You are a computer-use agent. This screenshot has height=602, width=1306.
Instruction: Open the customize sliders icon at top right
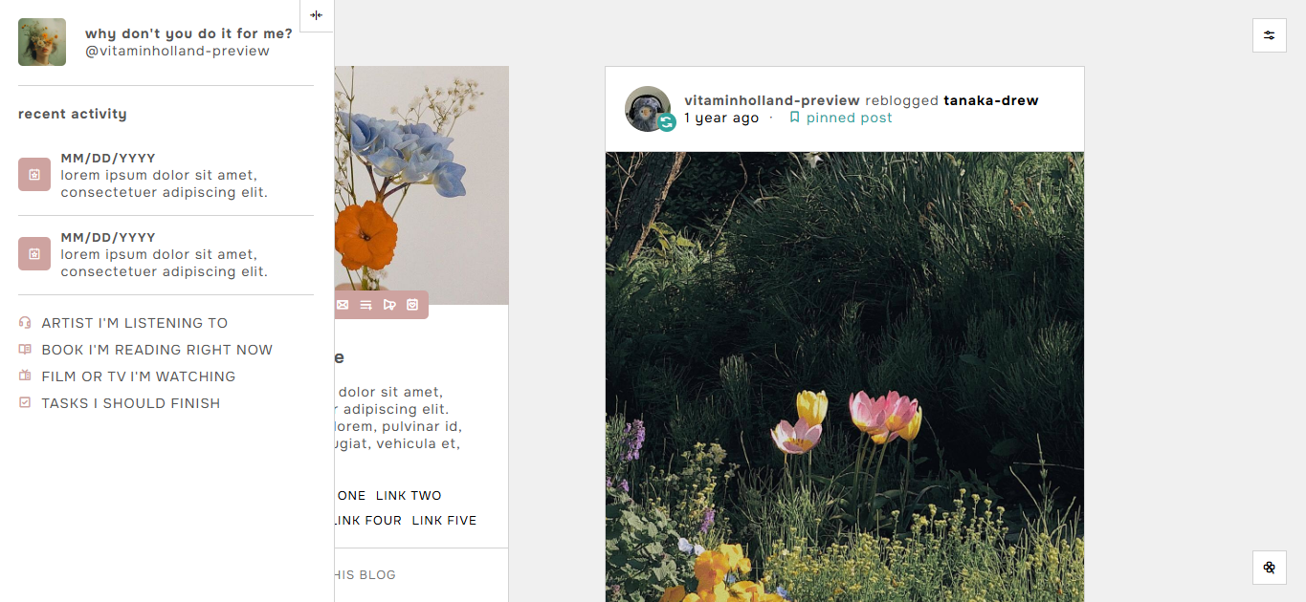click(1269, 35)
